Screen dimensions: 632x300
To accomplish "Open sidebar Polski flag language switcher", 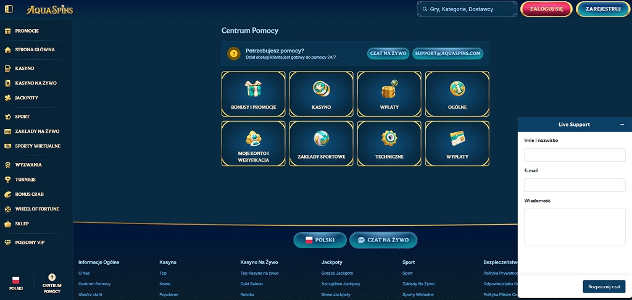I will (16, 283).
